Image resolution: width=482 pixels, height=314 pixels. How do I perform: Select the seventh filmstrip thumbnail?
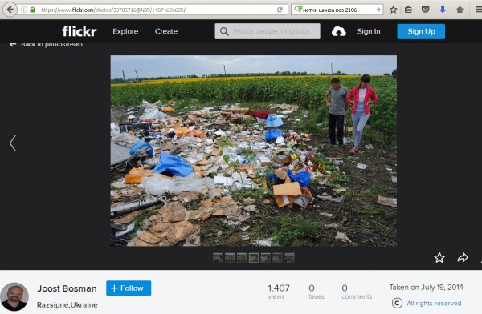click(289, 258)
